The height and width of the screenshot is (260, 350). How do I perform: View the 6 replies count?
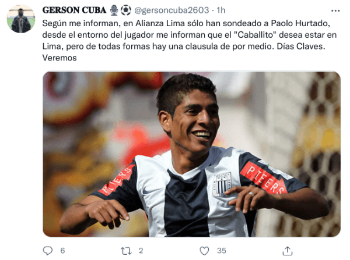(62, 251)
